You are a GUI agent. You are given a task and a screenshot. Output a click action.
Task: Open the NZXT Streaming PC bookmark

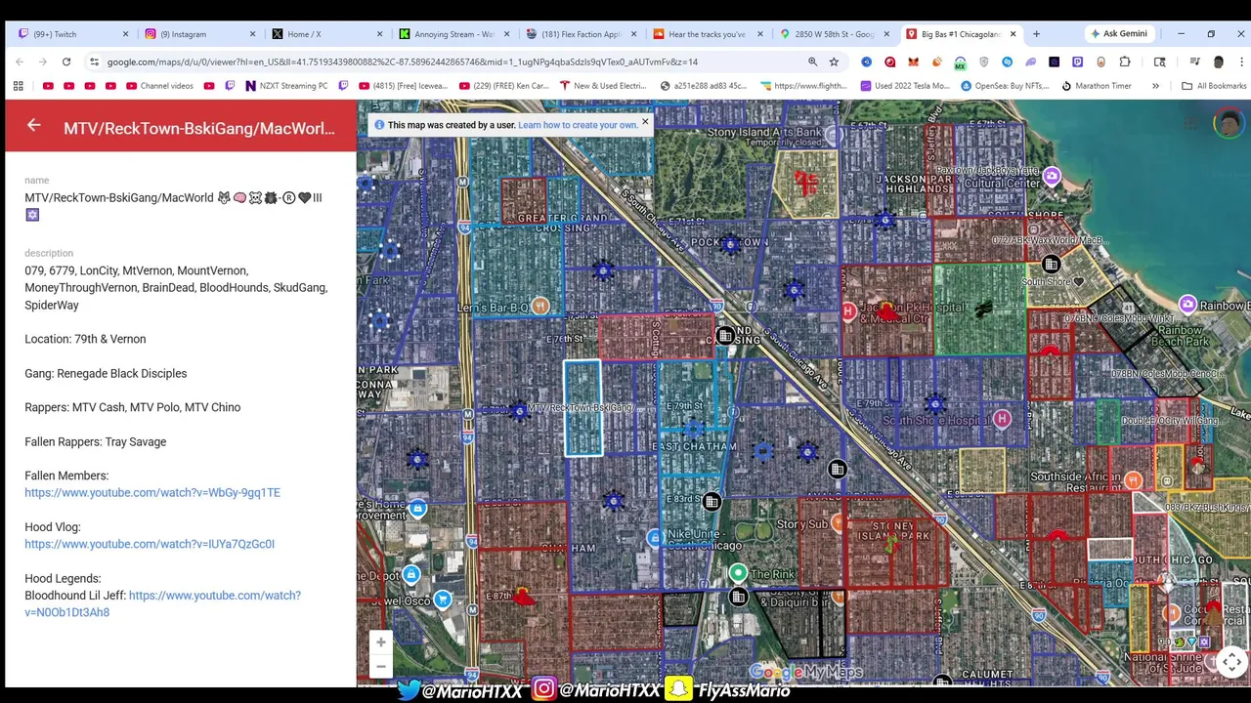point(286,86)
